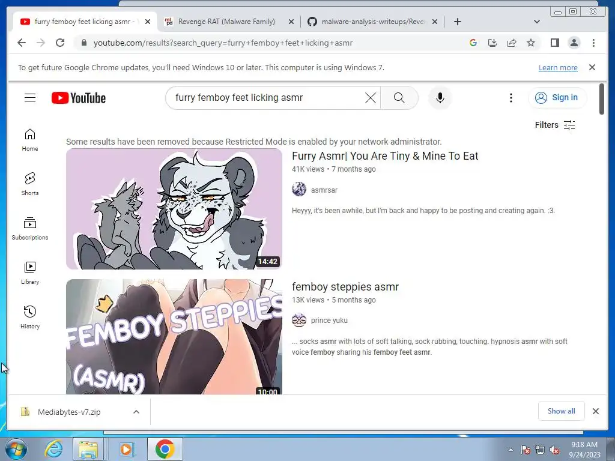Open the Filters options
This screenshot has height=461, width=615.
(555, 125)
